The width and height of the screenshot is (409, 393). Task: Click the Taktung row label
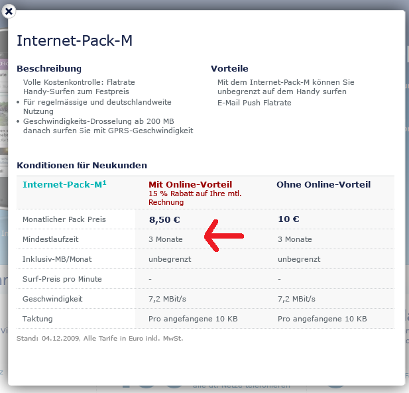(38, 319)
